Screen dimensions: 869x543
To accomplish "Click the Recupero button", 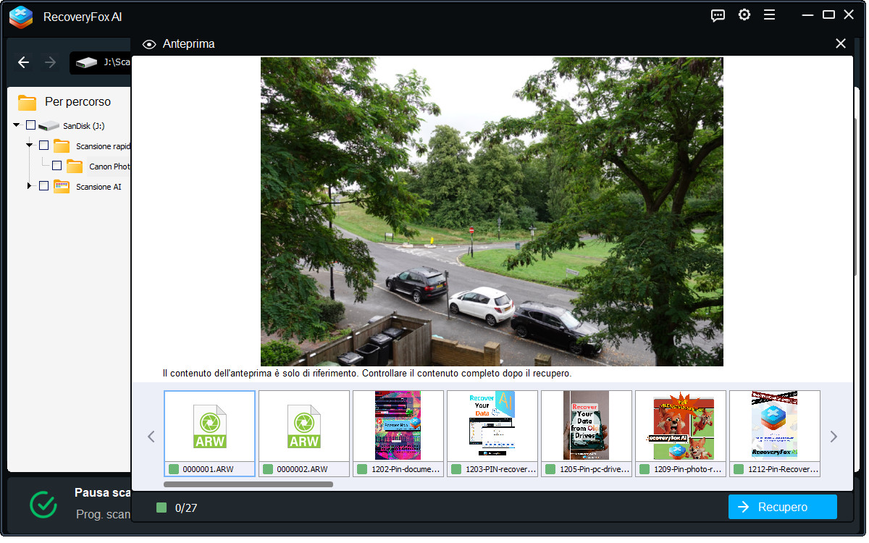I will (782, 507).
